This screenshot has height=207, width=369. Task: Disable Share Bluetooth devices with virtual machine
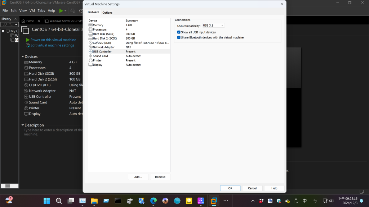pos(179,37)
